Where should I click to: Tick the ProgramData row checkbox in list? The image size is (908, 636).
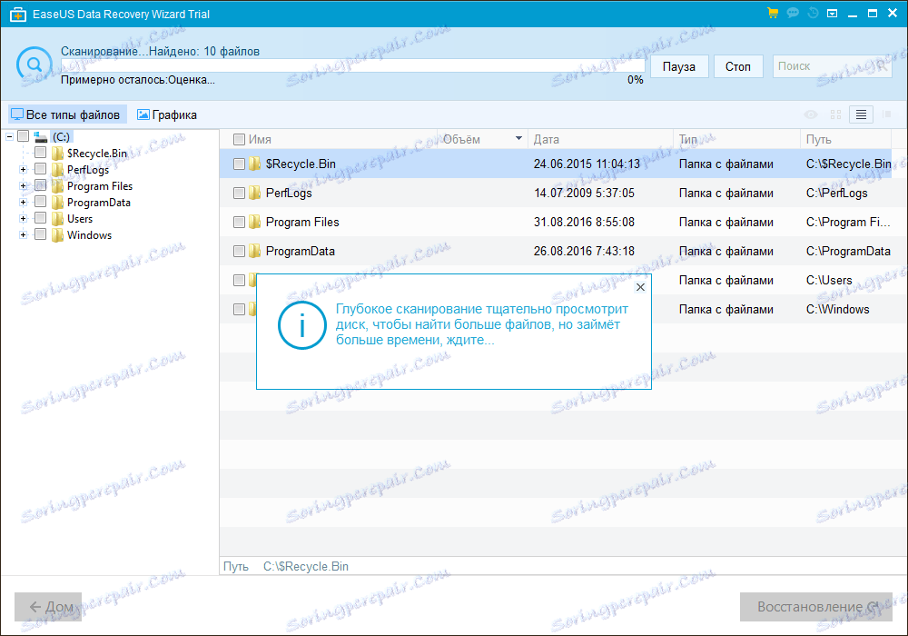pyautogui.click(x=239, y=251)
